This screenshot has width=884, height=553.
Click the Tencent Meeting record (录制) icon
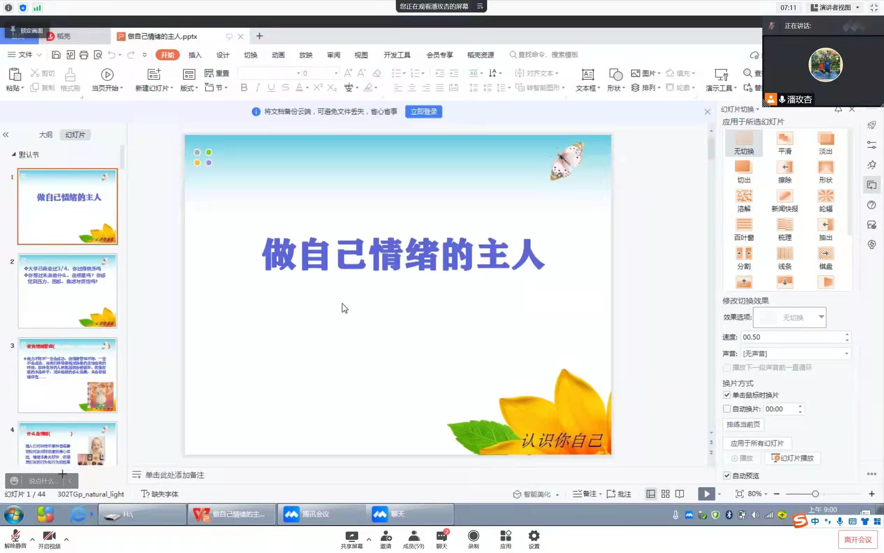coord(473,536)
